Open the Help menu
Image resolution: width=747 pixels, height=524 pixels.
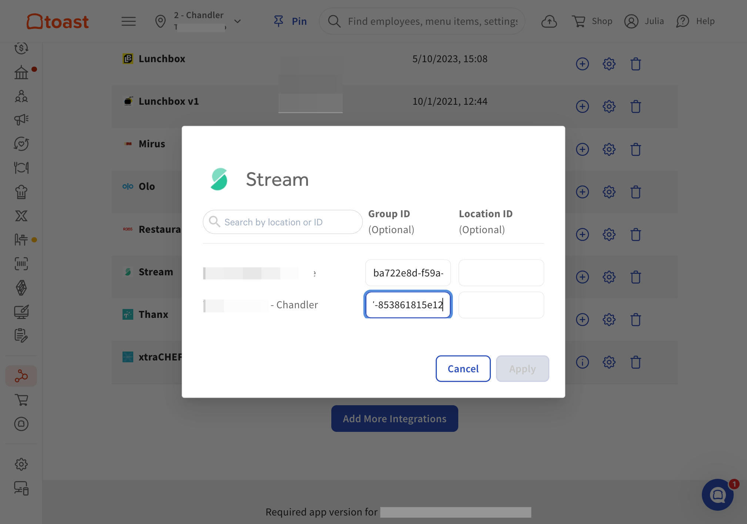click(695, 21)
